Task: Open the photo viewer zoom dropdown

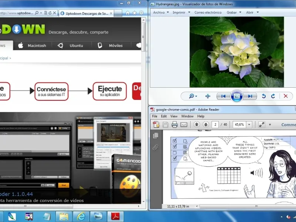Action: 193,96
